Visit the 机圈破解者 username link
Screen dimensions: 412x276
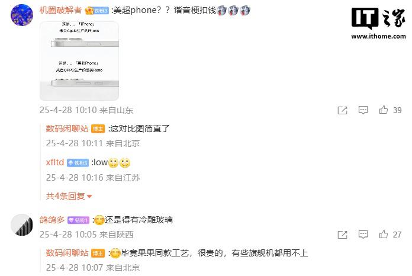click(x=60, y=10)
